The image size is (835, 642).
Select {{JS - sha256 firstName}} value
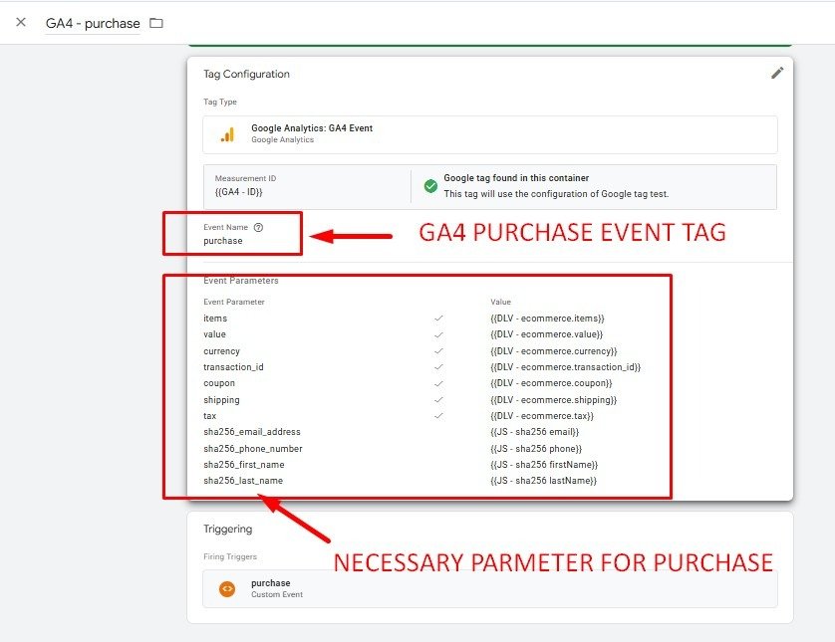click(544, 465)
